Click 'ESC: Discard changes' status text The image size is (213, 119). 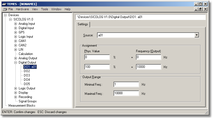click(52, 112)
